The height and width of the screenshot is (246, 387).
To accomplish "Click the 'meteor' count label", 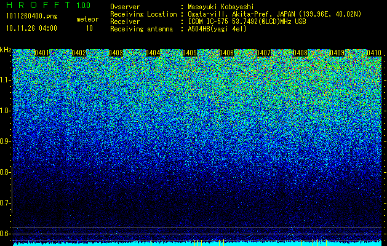I will [87, 19].
